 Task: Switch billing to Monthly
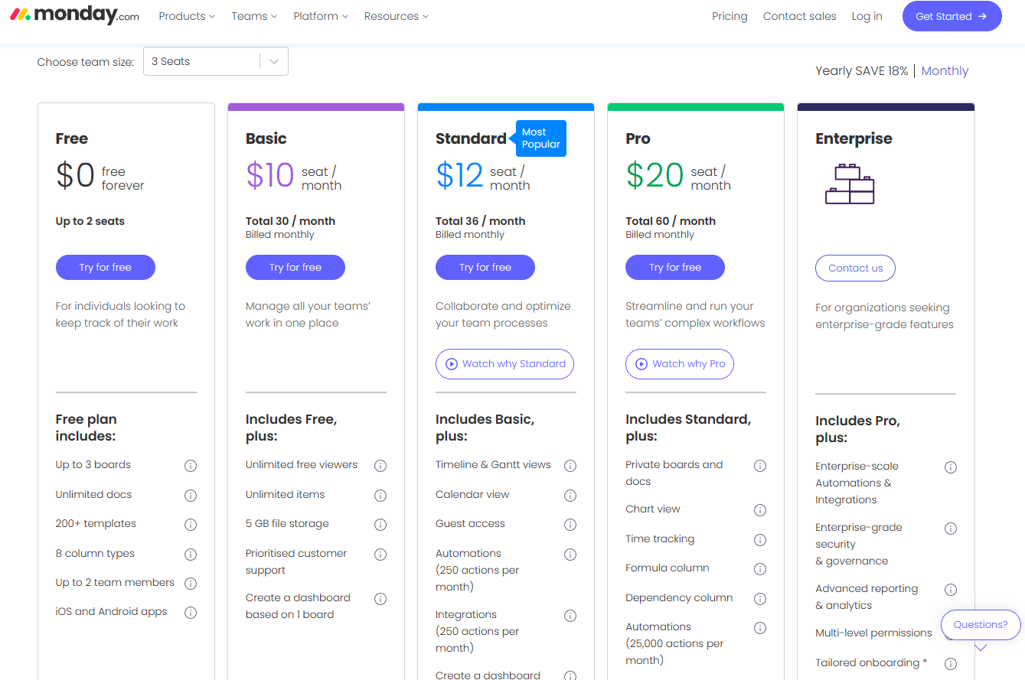[945, 71]
